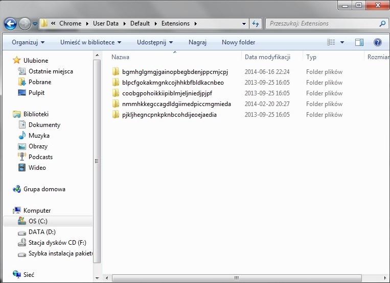The width and height of the screenshot is (390, 283).
Task: Click the 2014-06-16 22:24 date cell
Action: (x=267, y=72)
